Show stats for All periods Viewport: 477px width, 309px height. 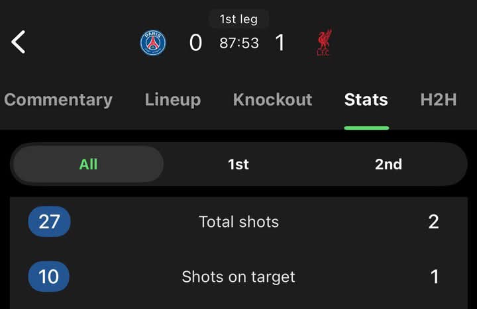point(88,164)
